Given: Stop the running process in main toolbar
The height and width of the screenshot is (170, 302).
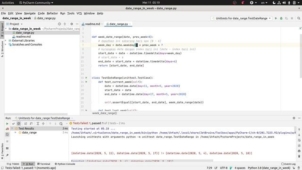Looking at the screenshot, I should 292,18.
